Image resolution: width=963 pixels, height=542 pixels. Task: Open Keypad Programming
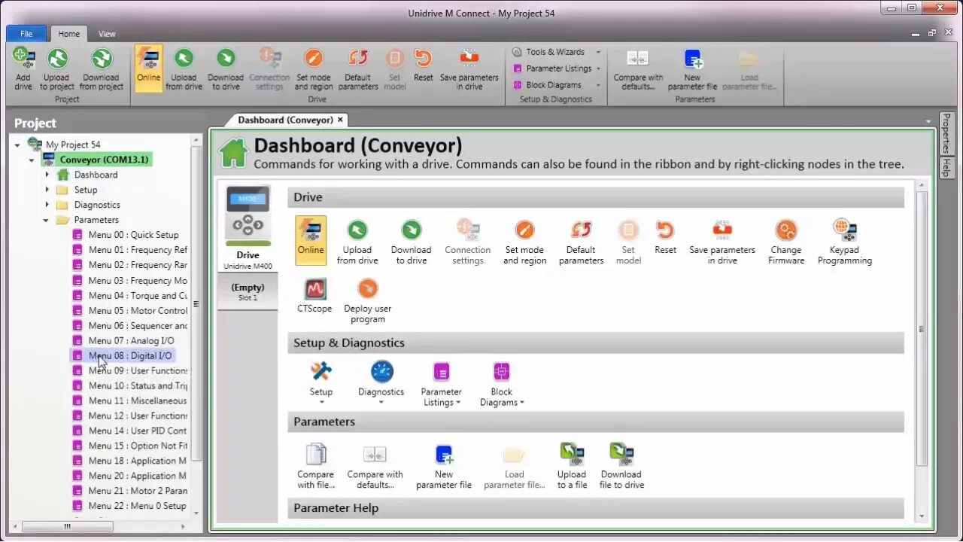tap(845, 242)
